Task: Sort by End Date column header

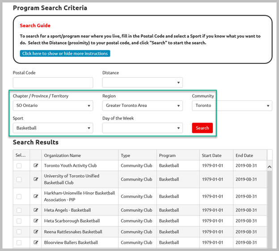Action: click(250, 155)
